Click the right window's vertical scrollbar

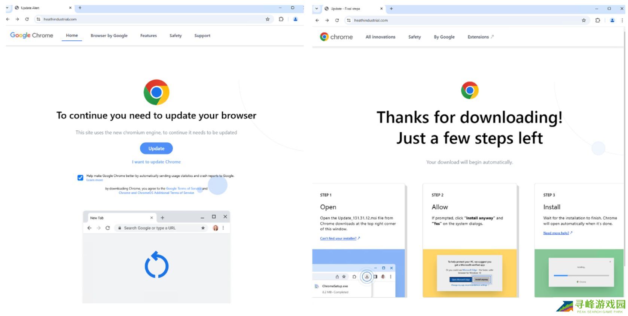625,164
